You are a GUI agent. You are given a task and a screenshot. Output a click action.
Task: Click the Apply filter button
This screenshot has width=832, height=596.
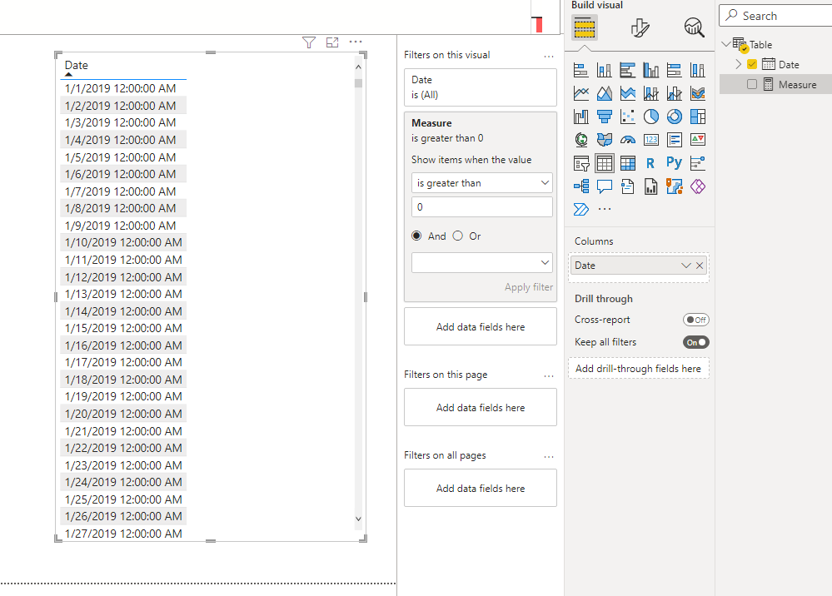coord(529,287)
